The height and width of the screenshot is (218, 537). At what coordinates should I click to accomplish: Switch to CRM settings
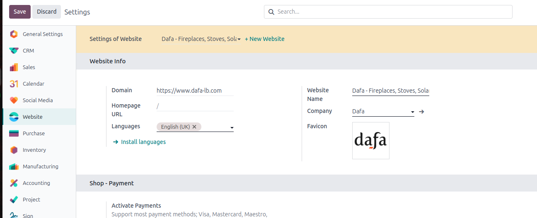39,50
